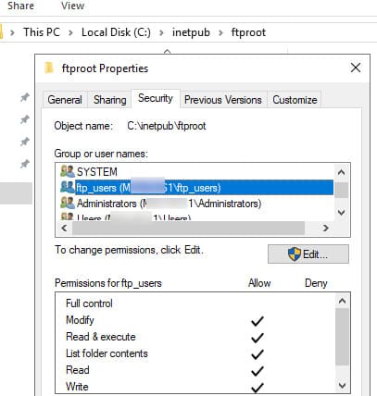Click the second pin icon in sidebar
The image size is (377, 396).
pos(25,119)
